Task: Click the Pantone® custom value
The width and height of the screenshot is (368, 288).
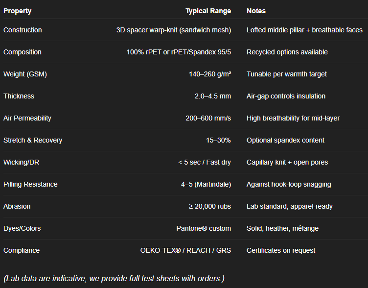Action: point(204,228)
